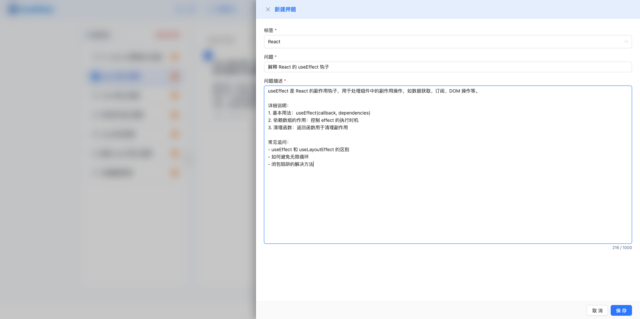Screen dimensions: 640x319
Task: Click the character counter showing 216 / 1000
Action: (622, 248)
